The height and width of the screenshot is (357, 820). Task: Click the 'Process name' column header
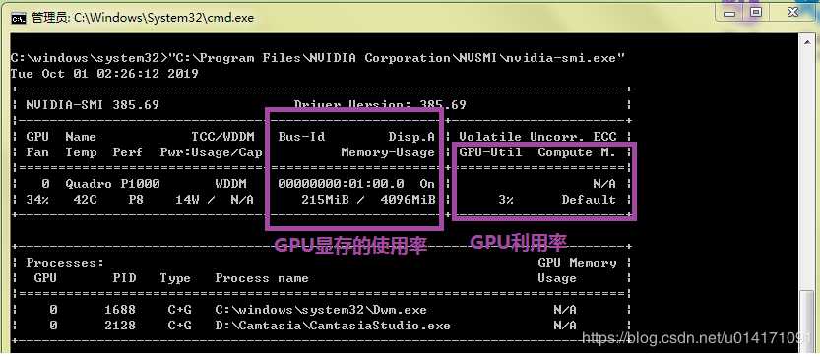[x=262, y=278]
